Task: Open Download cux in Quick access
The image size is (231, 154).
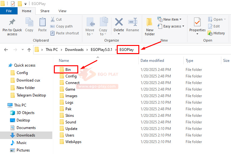Action: (x=25, y=80)
